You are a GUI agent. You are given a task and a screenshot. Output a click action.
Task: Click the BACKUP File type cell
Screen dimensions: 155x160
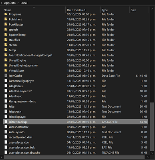pos(110,122)
